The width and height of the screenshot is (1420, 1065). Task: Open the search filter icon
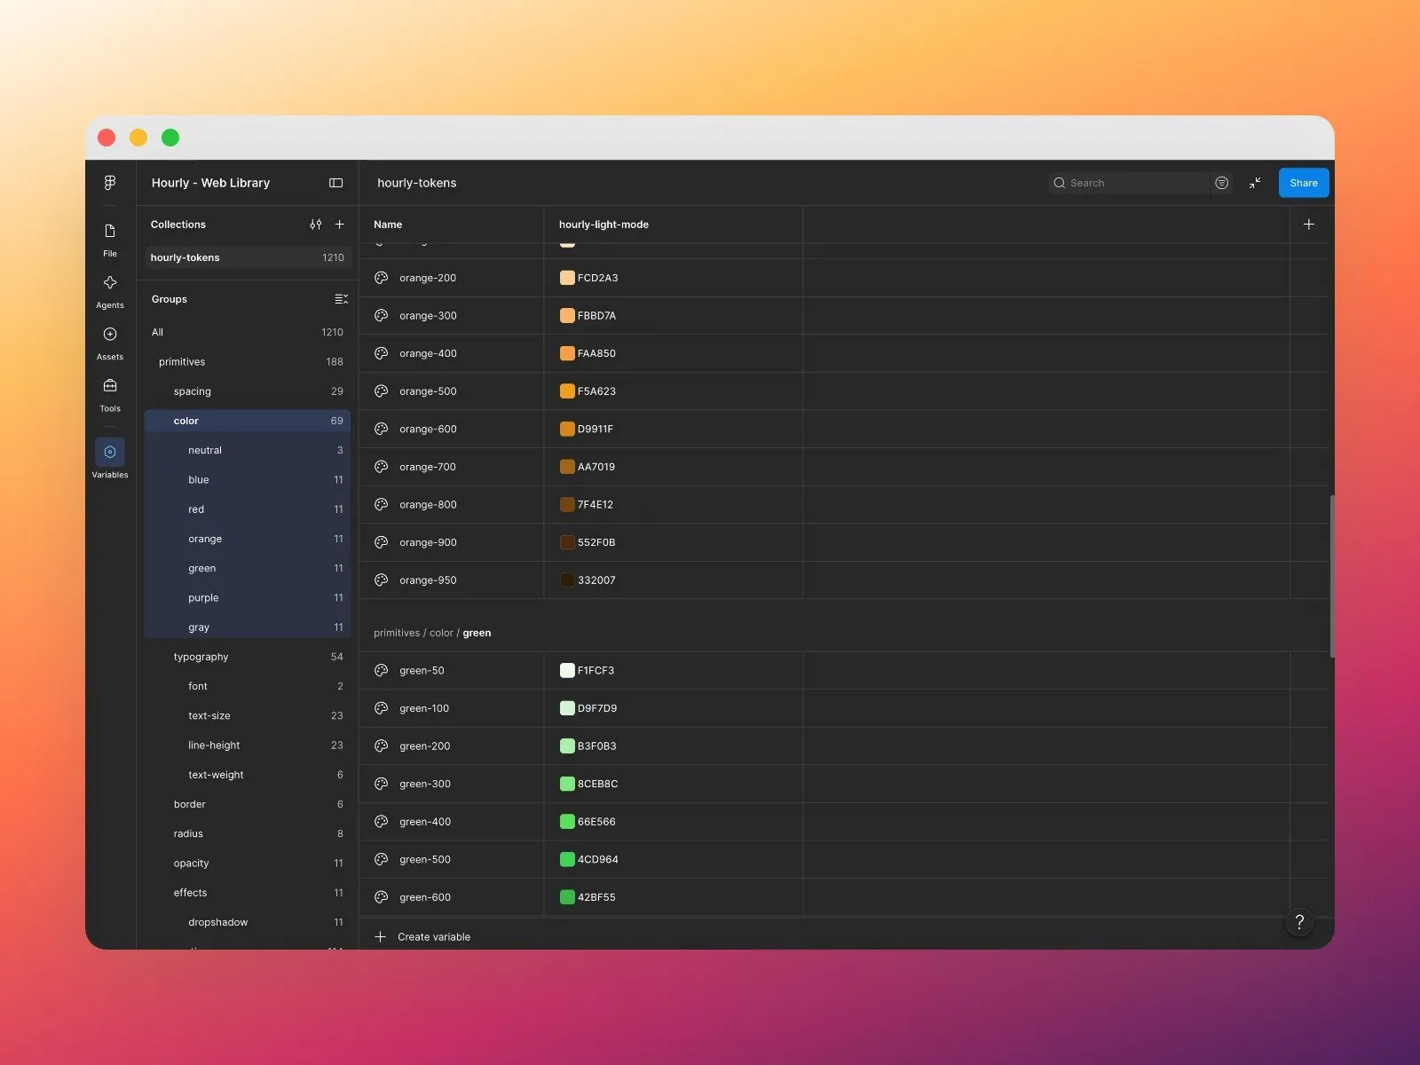(1222, 183)
